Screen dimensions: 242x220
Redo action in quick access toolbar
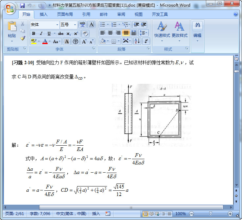pos(40,6)
